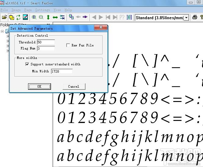Minimize the Smart FaxSee window

[190, 2]
